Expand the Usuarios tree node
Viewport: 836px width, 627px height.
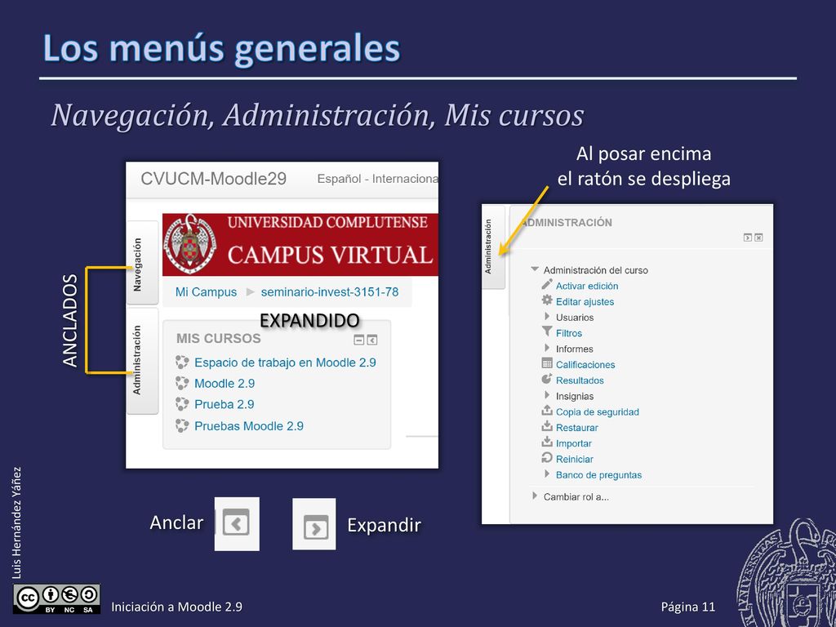pyautogui.click(x=547, y=317)
